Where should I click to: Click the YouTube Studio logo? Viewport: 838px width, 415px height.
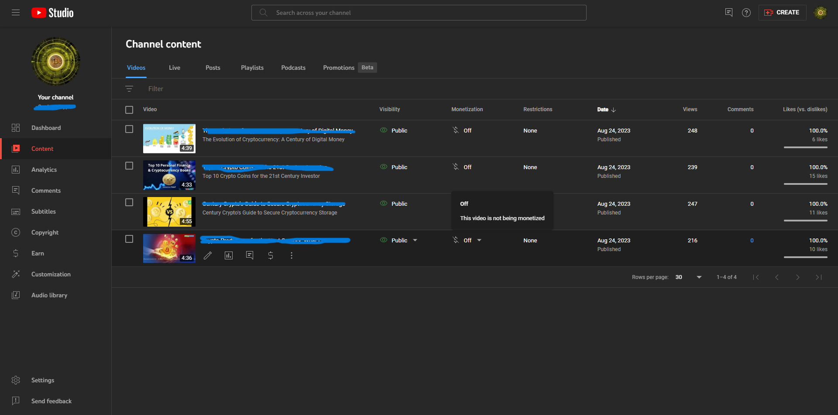52,13
